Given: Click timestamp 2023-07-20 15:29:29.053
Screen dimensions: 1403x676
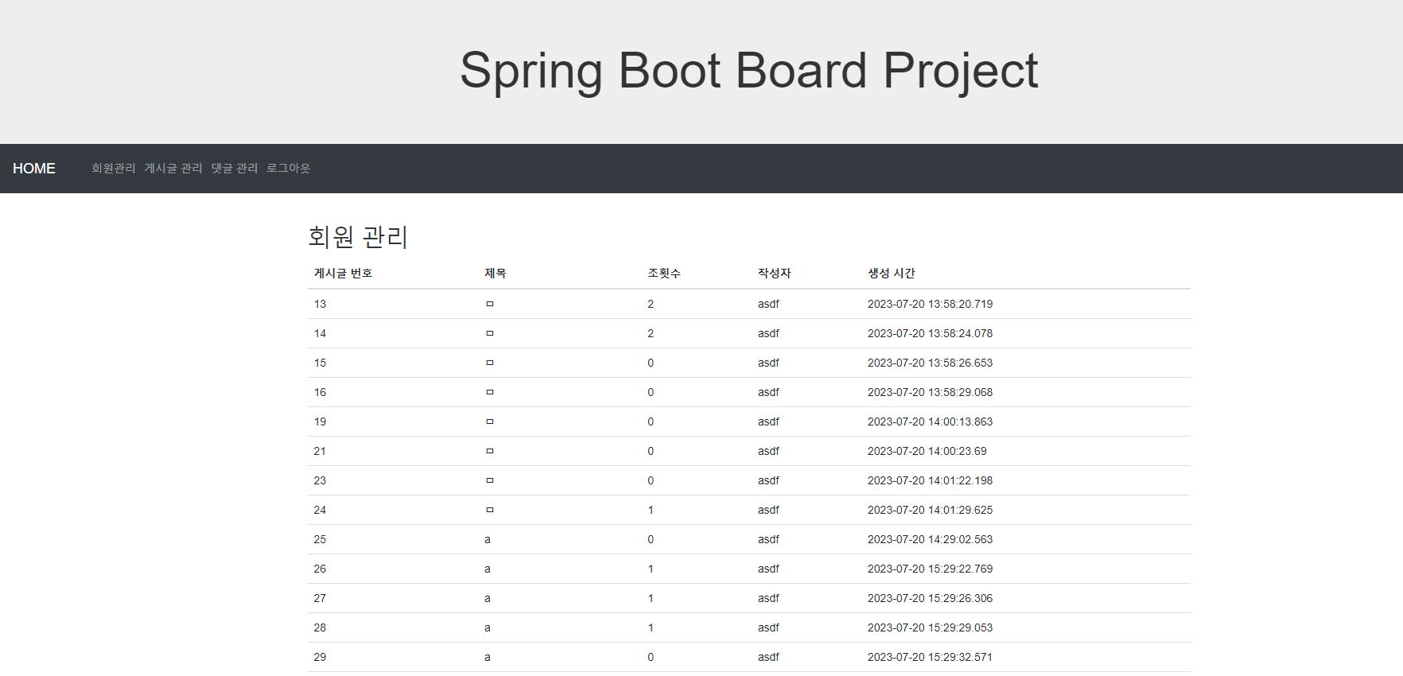Looking at the screenshot, I should (930, 627).
